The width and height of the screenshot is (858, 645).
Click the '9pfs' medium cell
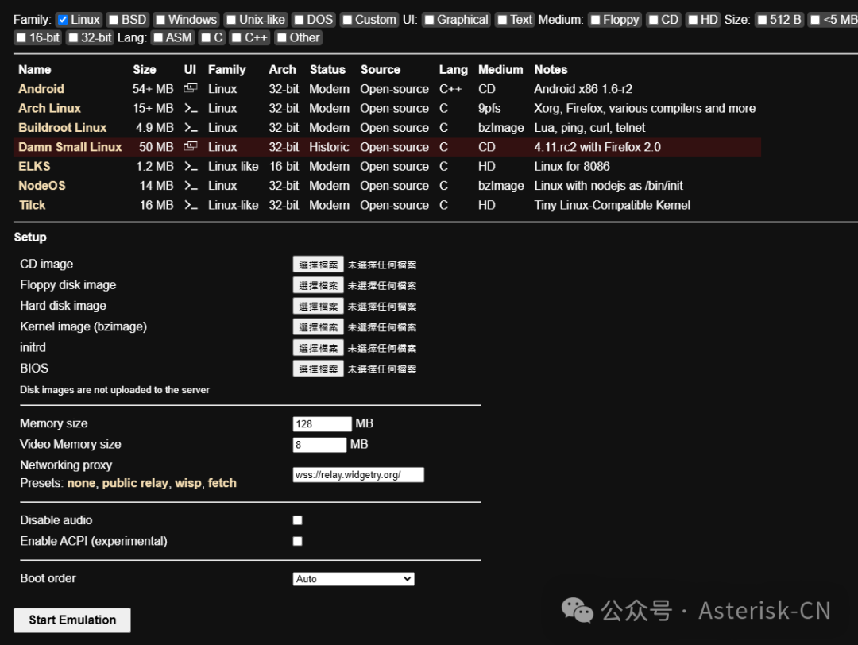[x=489, y=108]
